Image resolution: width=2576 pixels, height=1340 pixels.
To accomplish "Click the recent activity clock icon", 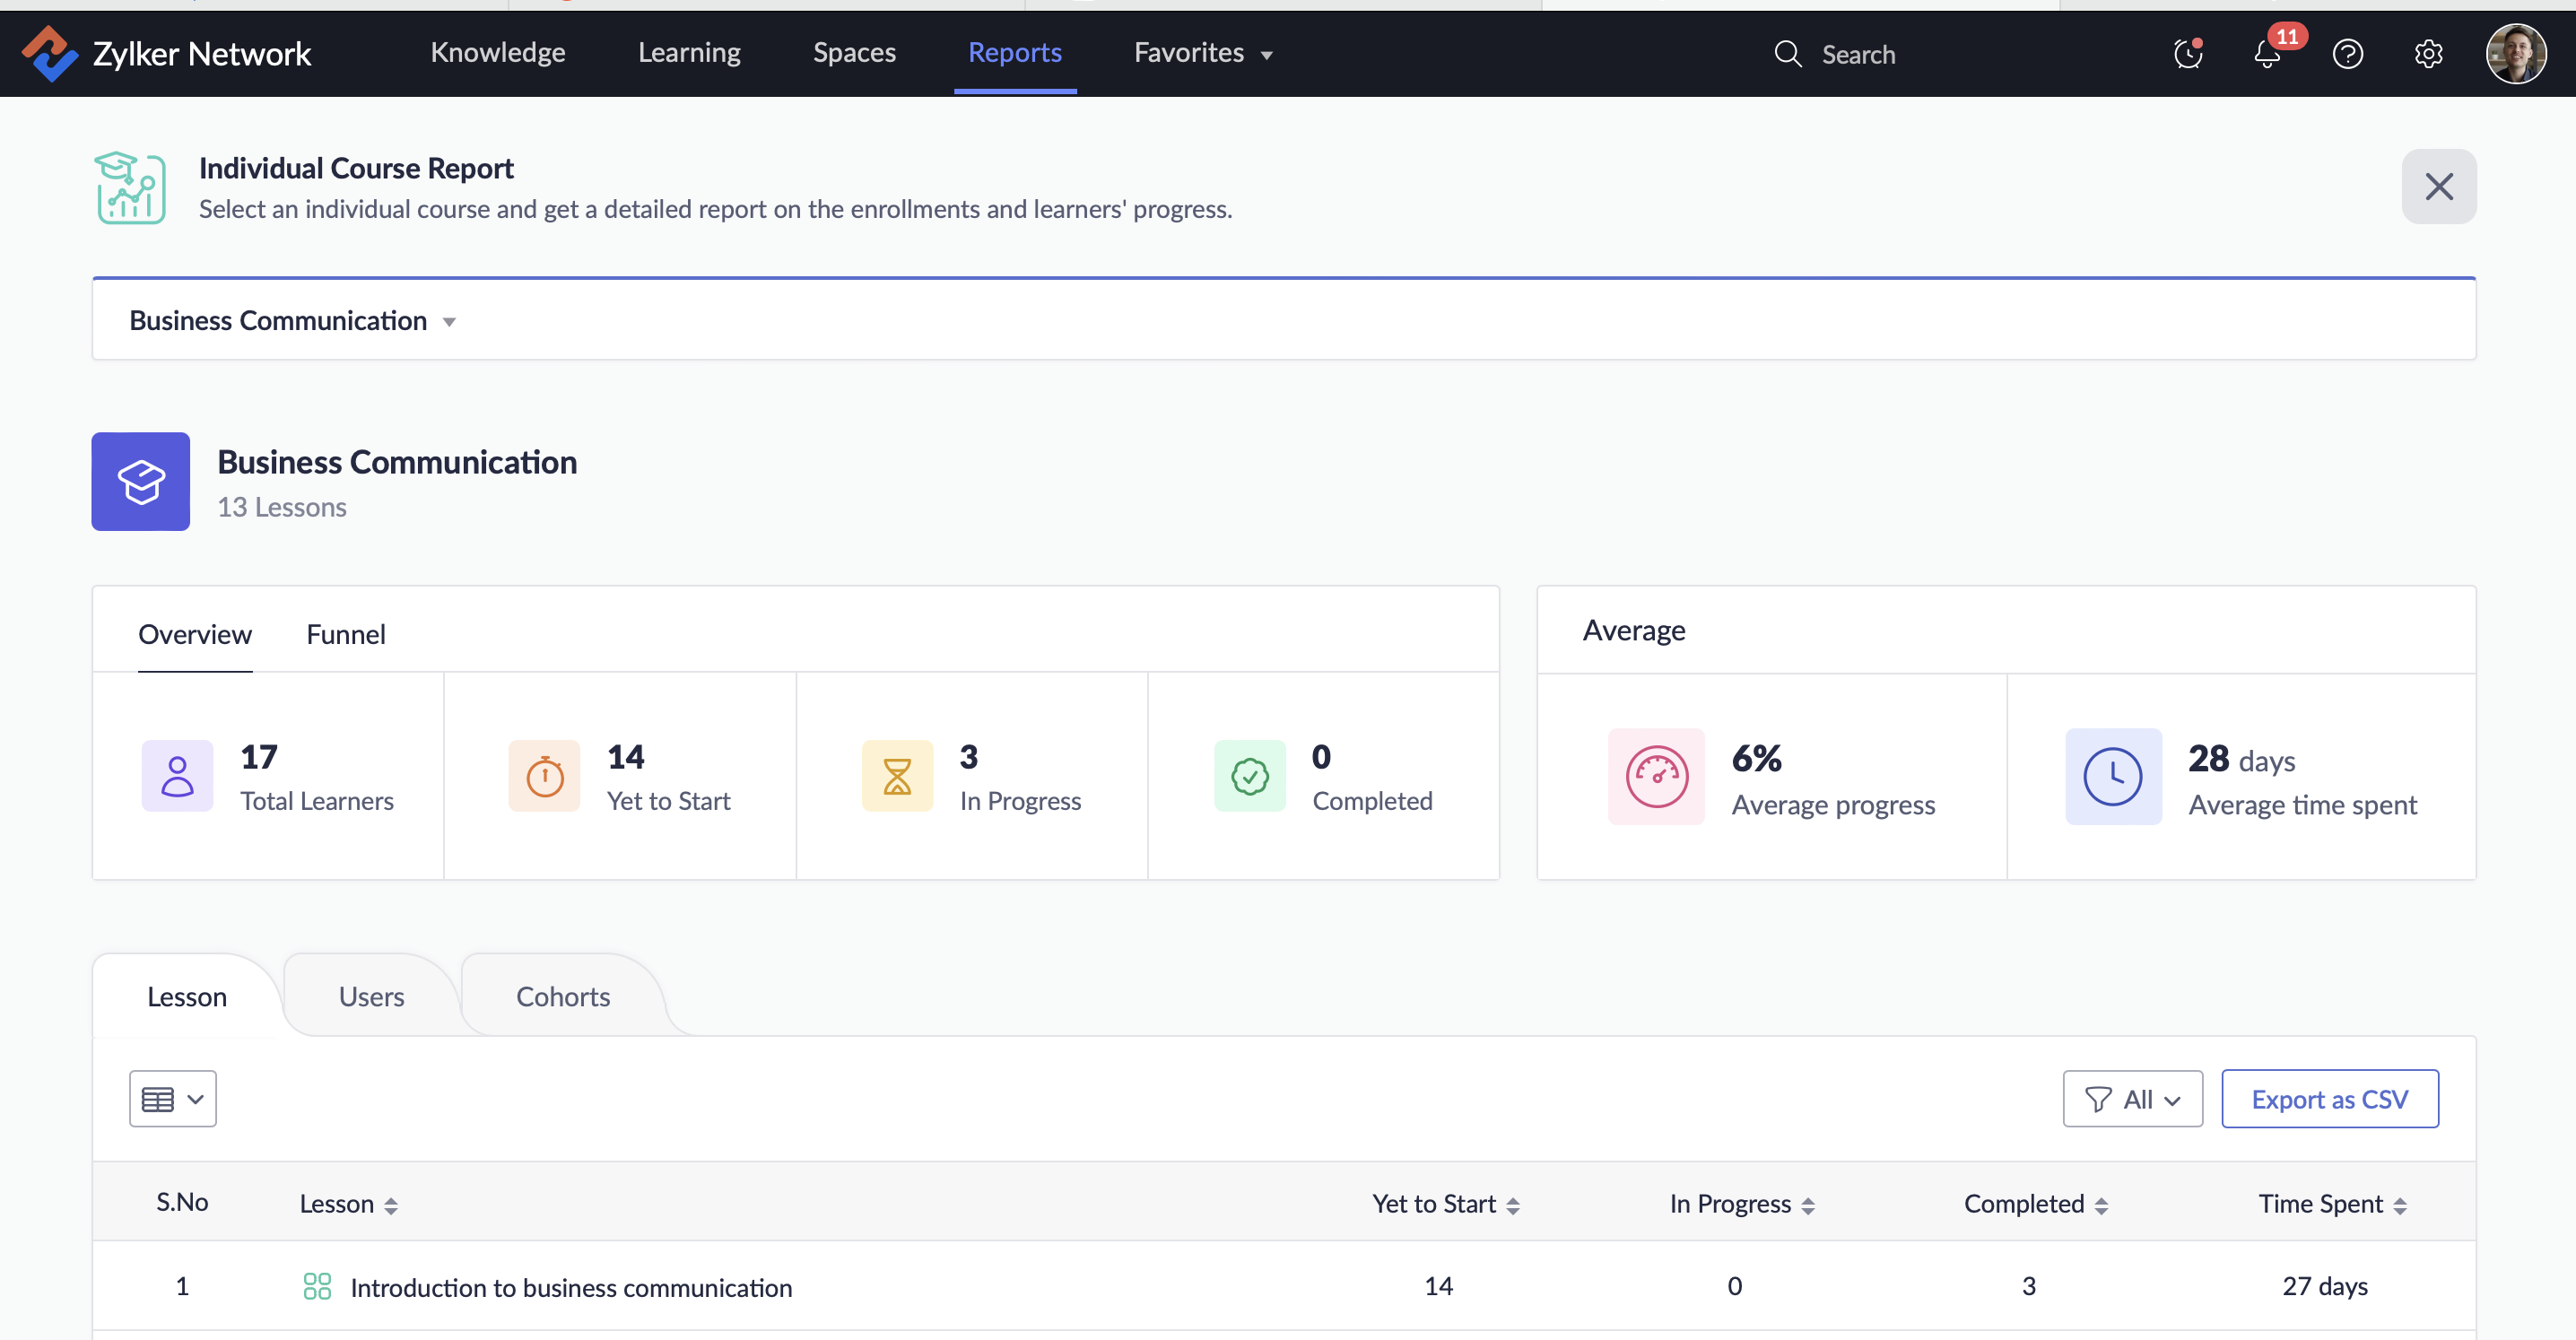I will (2188, 54).
